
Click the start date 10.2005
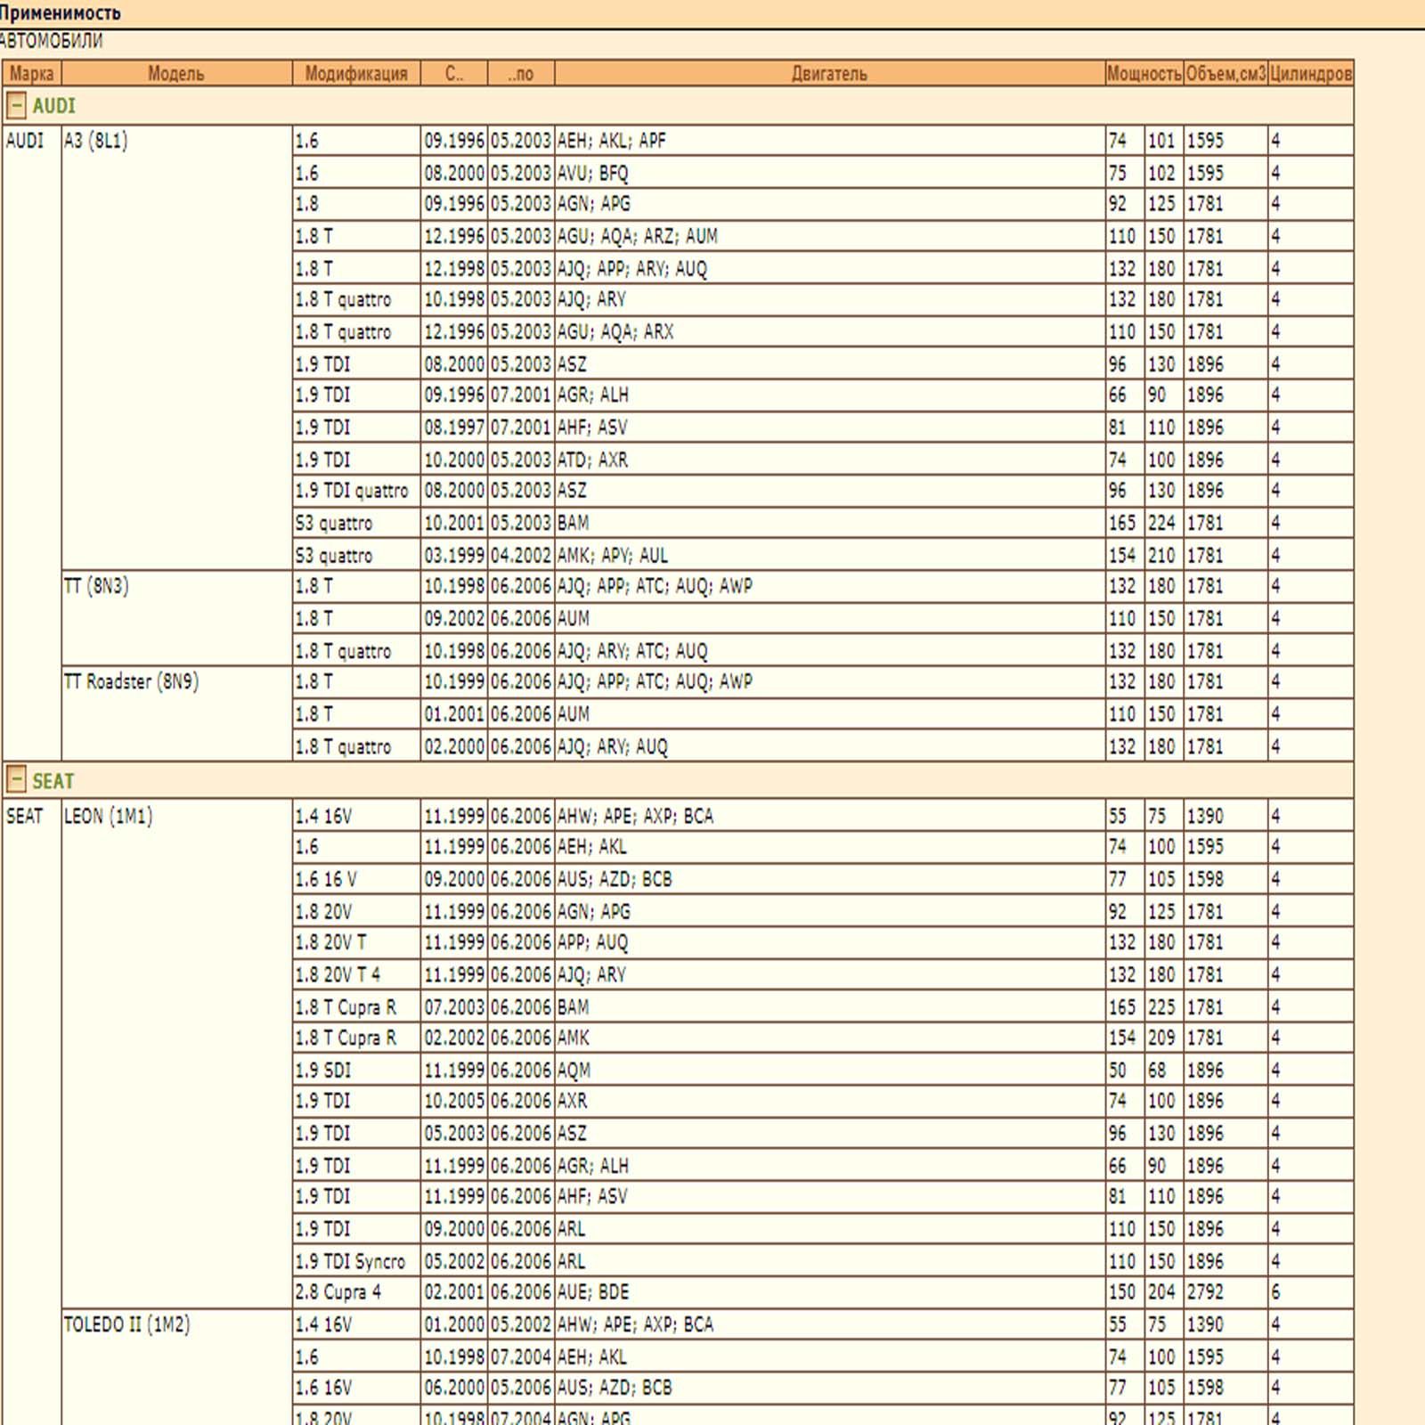pos(454,1101)
